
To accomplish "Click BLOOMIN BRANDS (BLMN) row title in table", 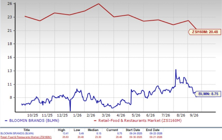I will (x=17, y=133).
